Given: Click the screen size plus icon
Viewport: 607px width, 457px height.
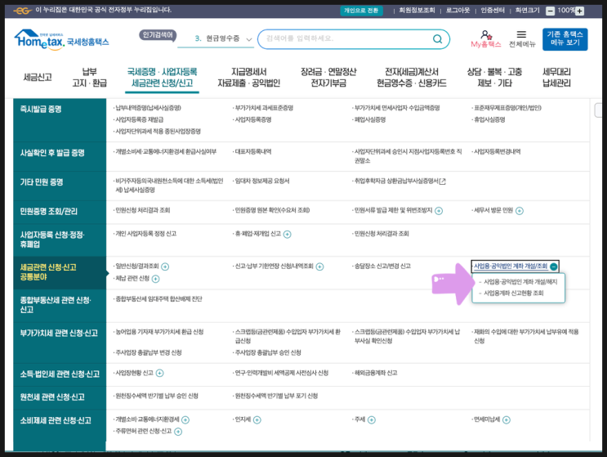Looking at the screenshot, I should pyautogui.click(x=579, y=11).
